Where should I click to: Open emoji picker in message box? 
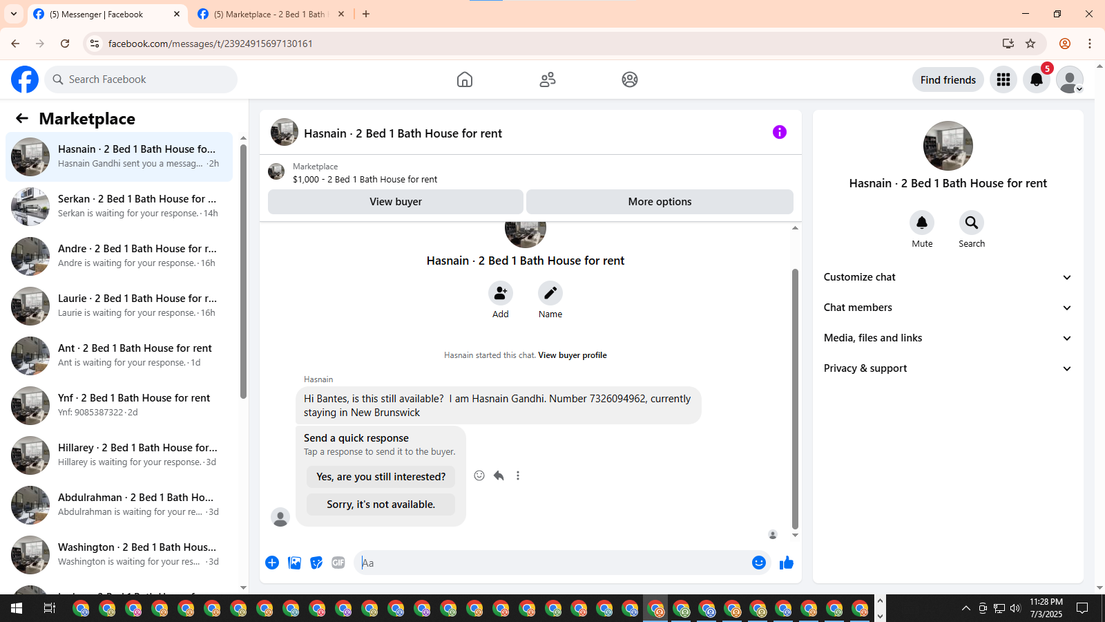point(759,563)
